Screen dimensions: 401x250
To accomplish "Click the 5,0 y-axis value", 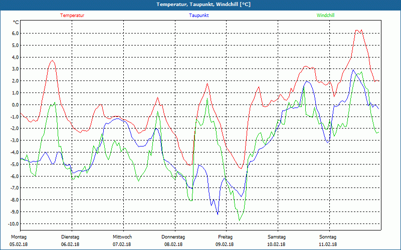I will coord(15,45).
